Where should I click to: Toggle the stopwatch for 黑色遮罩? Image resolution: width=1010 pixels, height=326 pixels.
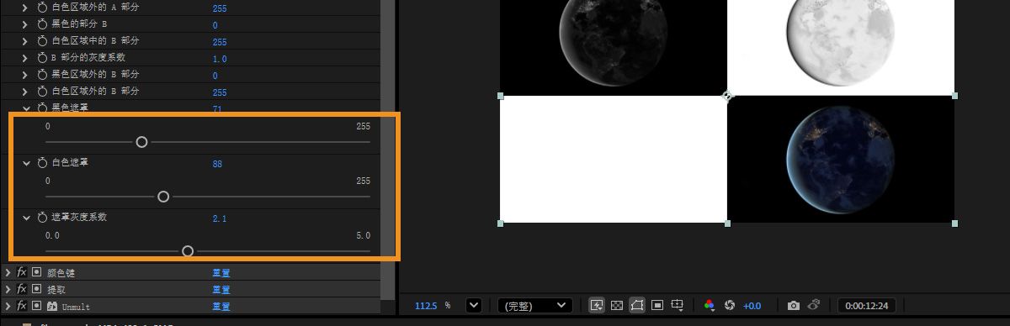pos(42,108)
